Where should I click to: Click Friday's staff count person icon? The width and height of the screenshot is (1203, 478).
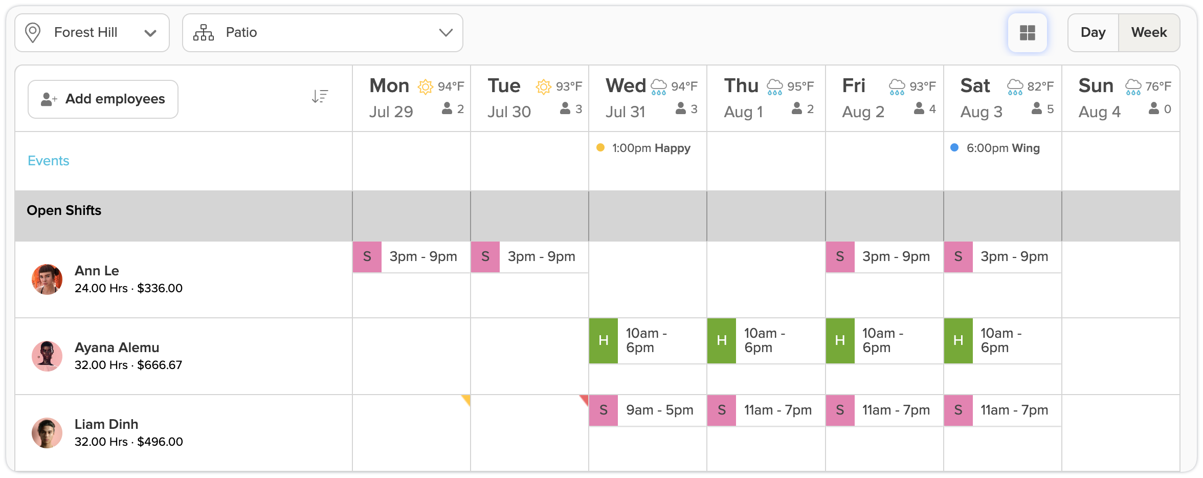pyautogui.click(x=919, y=108)
